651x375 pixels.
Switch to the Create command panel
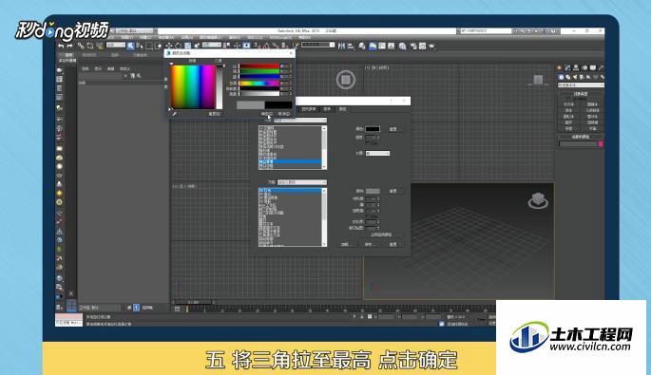click(560, 67)
